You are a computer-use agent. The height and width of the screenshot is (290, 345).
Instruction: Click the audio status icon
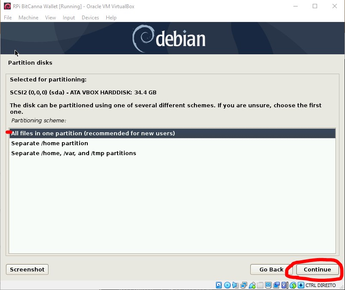click(235, 285)
